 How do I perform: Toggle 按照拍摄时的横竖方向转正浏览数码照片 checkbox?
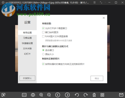point(43,64)
